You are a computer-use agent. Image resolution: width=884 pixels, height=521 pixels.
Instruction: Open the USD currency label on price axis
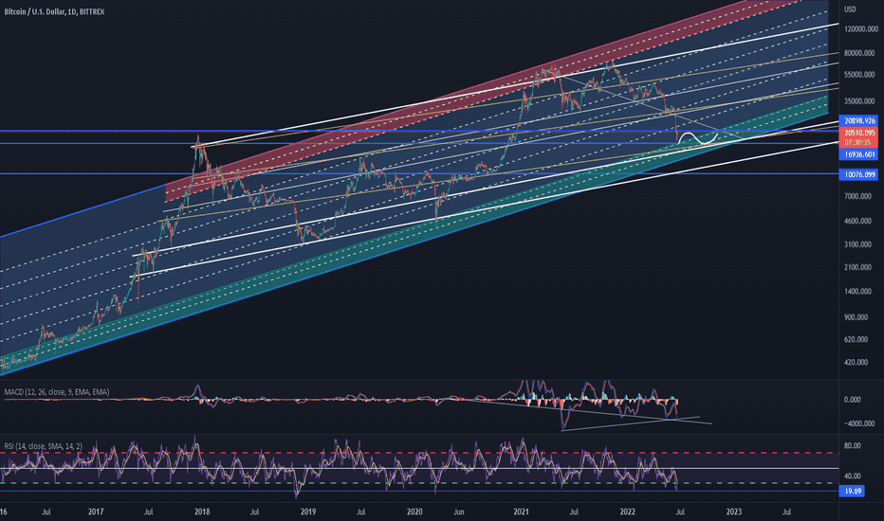pyautogui.click(x=850, y=9)
